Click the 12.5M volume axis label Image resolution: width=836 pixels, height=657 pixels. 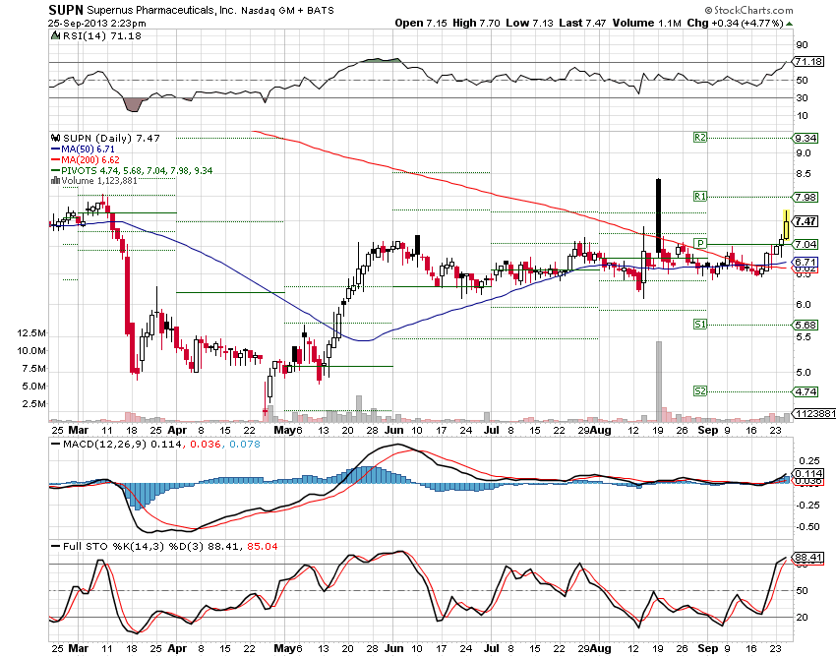31,333
